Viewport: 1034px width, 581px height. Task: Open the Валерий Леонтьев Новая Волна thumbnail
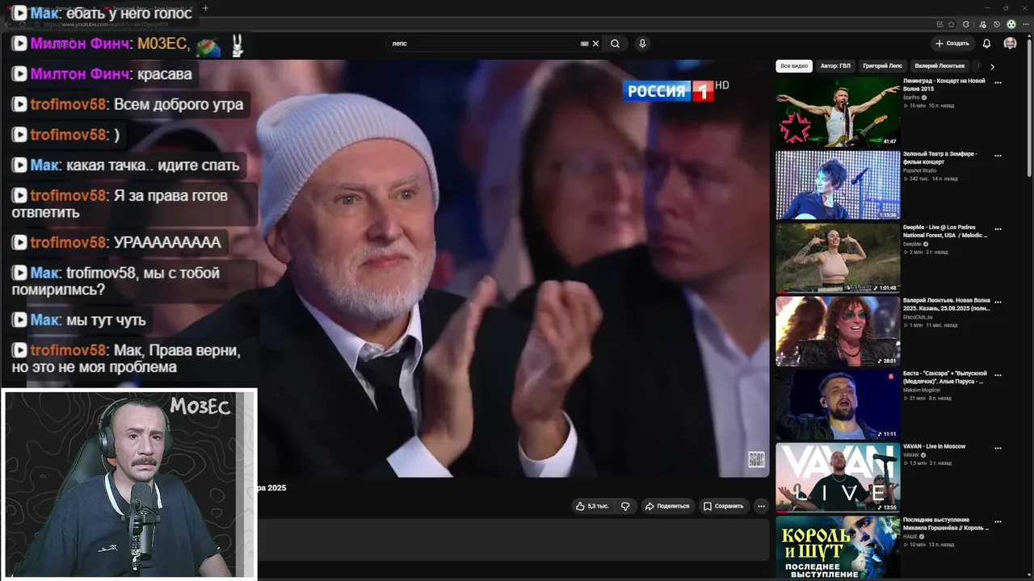coord(838,331)
